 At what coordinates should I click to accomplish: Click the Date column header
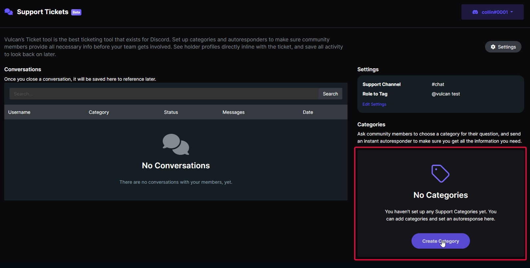click(308, 112)
